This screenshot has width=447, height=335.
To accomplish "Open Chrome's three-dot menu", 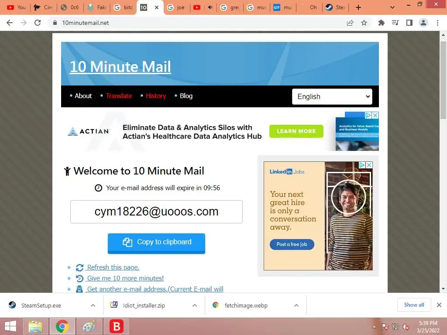I will click(x=437, y=23).
